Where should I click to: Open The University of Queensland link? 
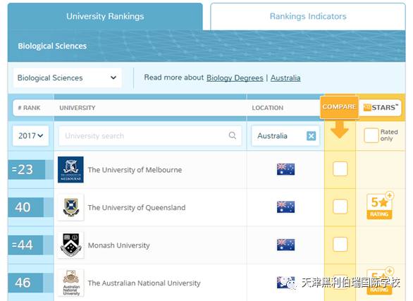tap(137, 207)
